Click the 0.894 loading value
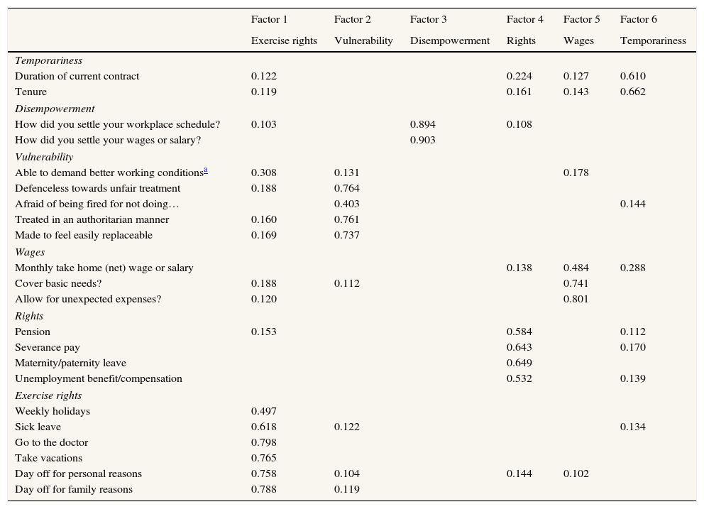704x509 pixels. pos(423,124)
